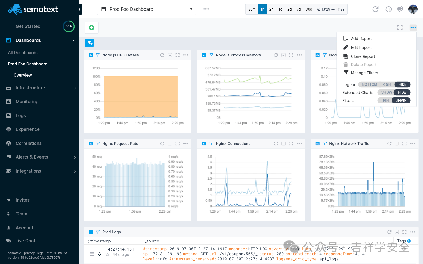Open log row hamburger menu icon

pyautogui.click(x=92, y=254)
